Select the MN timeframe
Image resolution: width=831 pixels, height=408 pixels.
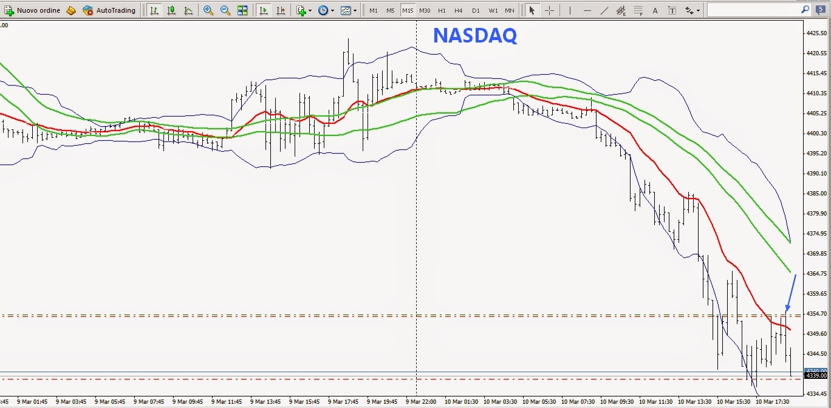tap(510, 10)
